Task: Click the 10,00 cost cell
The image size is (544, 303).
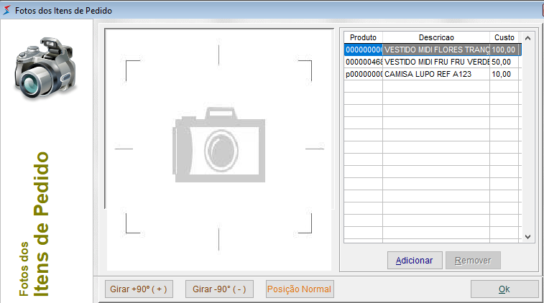Action: [504, 75]
